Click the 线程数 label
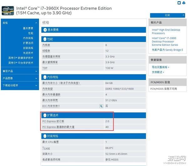Image resolution: width=188 pixels, height=166 pixels. click(46, 51)
